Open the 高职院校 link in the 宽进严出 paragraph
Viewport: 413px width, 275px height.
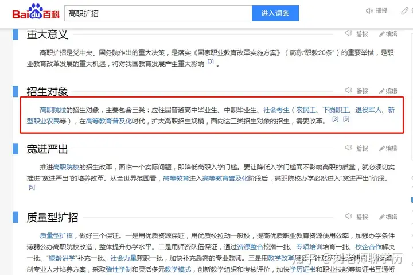(x=66, y=167)
